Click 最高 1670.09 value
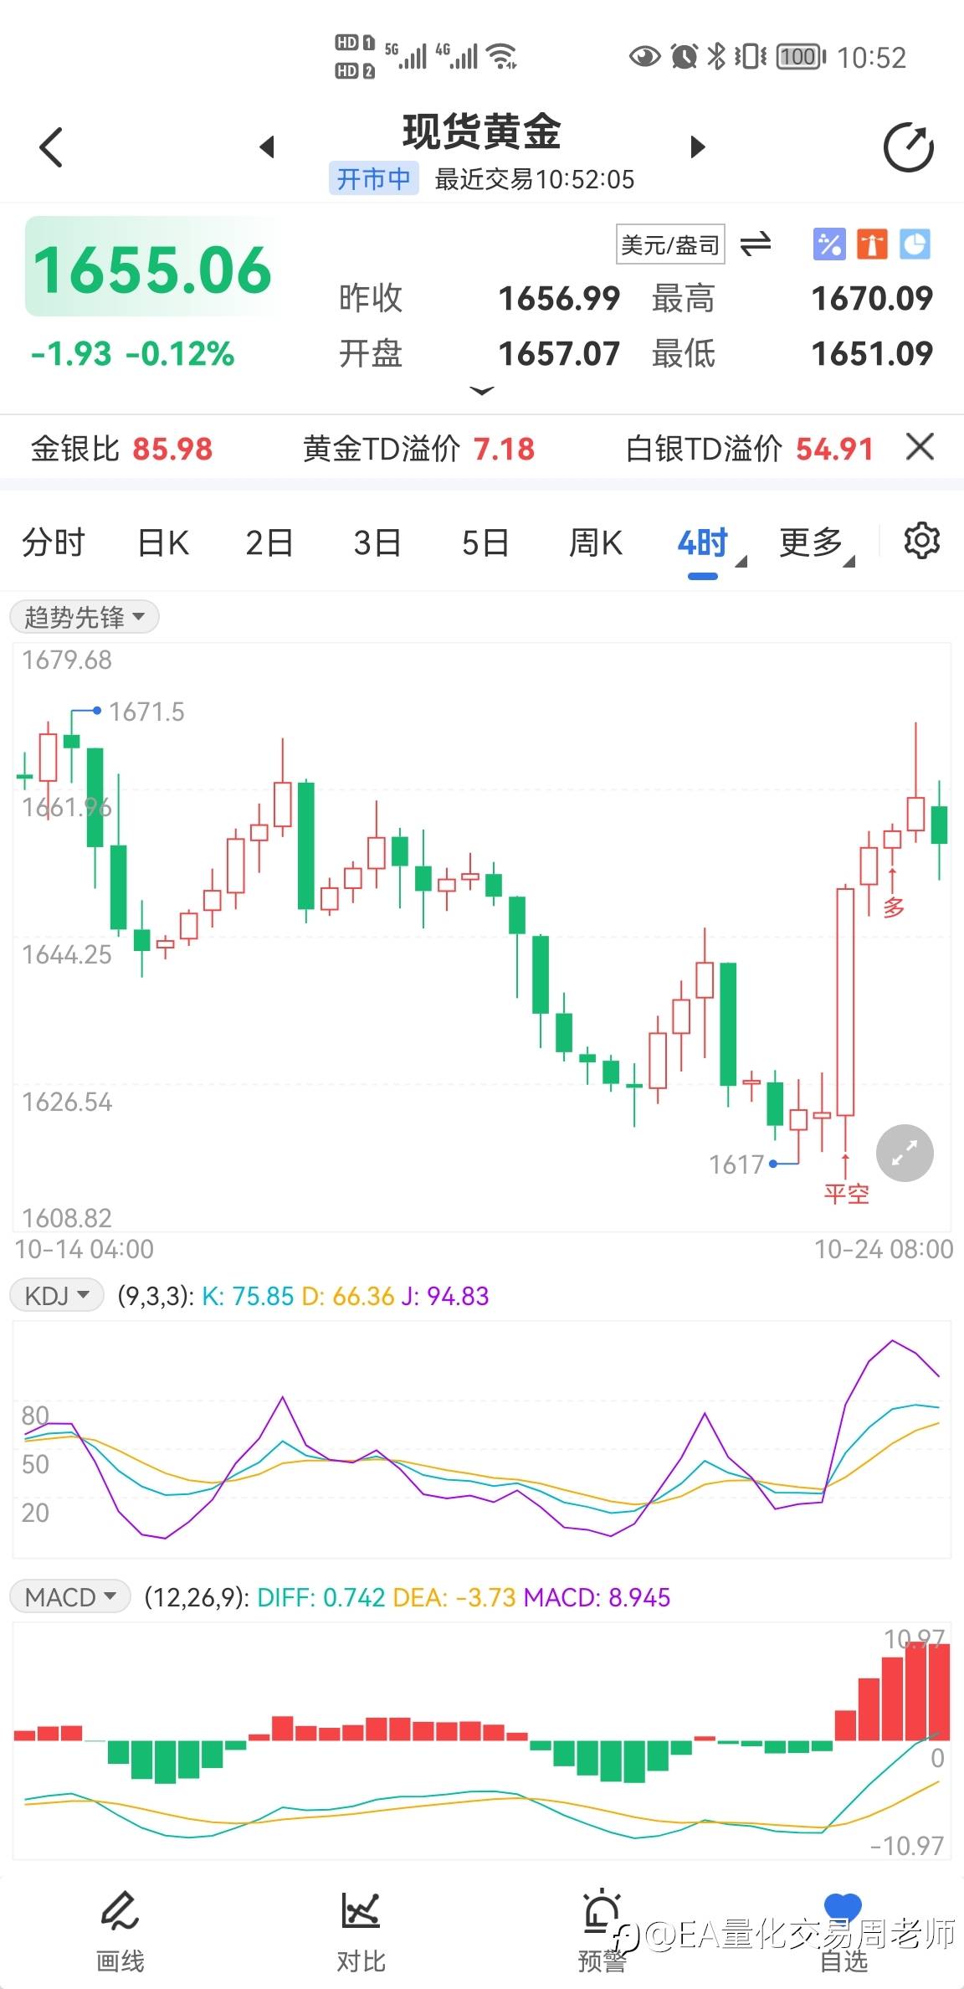This screenshot has width=964, height=1989. [872, 298]
